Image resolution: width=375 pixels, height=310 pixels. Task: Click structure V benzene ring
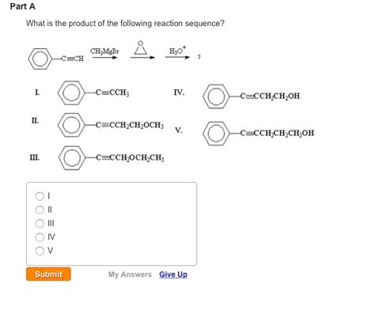[216, 134]
